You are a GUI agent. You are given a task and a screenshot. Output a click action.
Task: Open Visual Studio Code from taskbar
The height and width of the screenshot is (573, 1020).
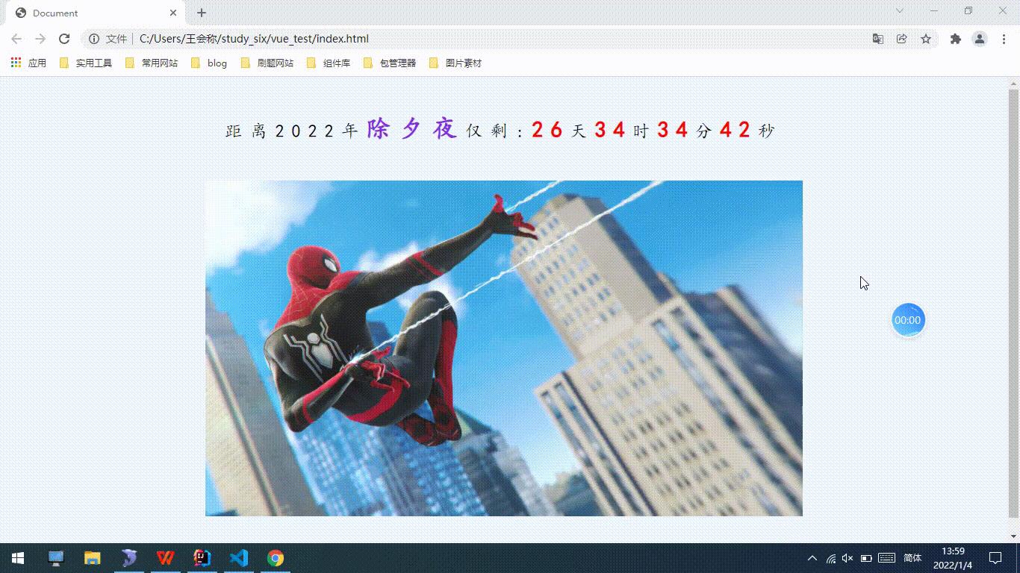(239, 558)
